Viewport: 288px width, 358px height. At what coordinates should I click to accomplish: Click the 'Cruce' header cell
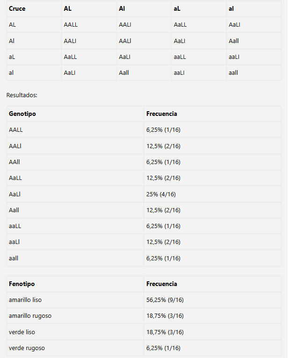(x=17, y=9)
